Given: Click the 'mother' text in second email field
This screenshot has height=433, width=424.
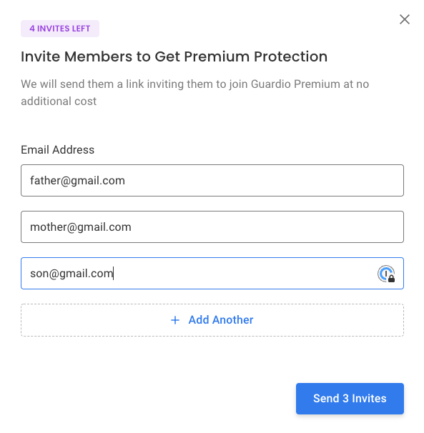Looking at the screenshot, I should (x=48, y=227).
